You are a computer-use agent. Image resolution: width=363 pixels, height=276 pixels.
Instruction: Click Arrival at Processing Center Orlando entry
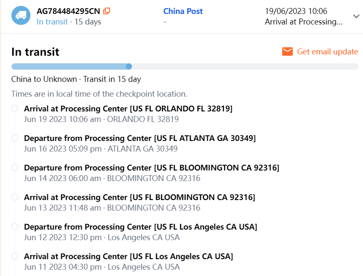point(128,108)
